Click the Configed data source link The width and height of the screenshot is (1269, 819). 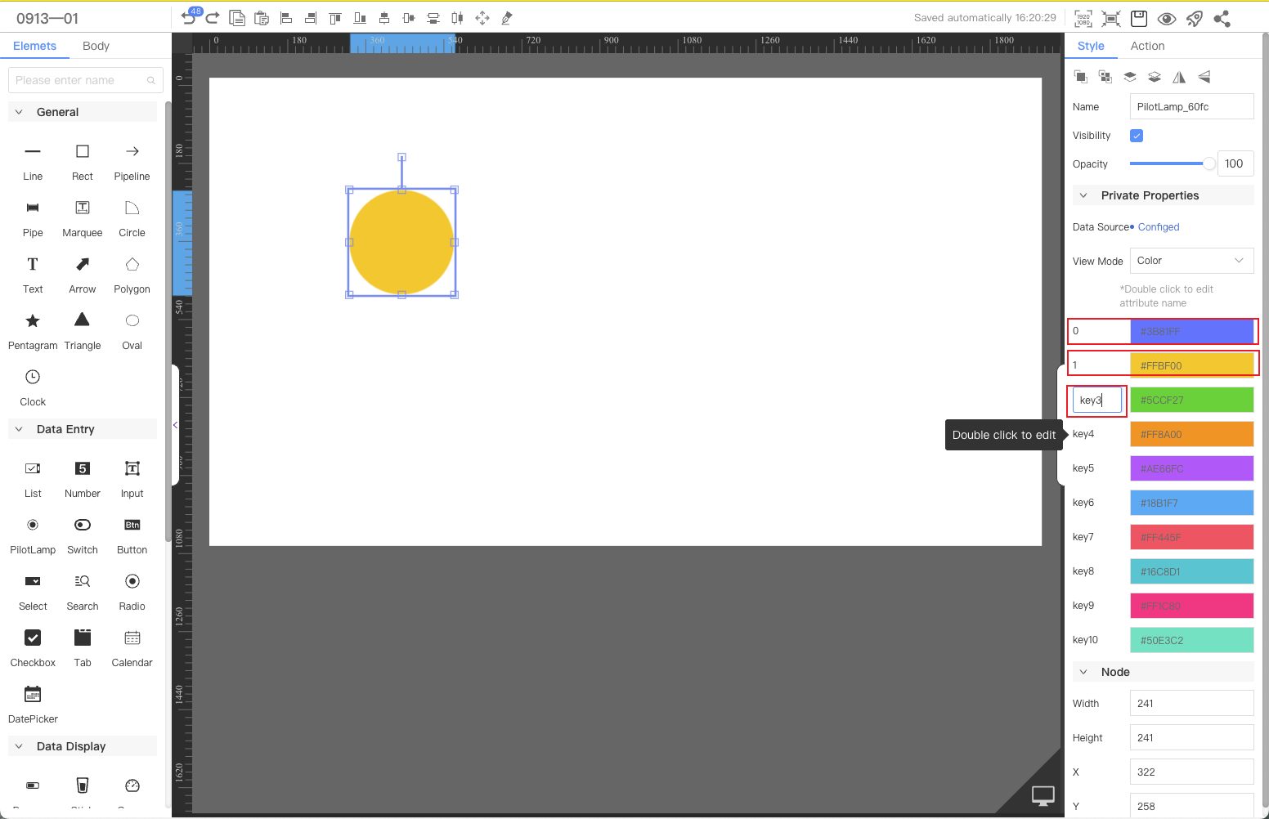point(1159,227)
